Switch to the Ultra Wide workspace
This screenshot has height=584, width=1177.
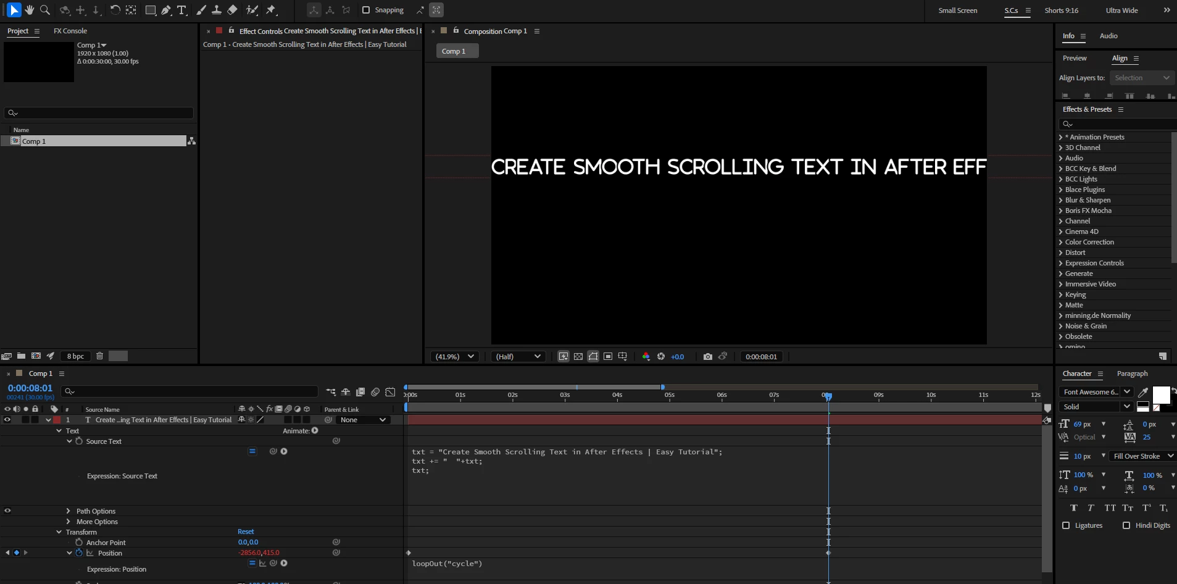point(1121,10)
